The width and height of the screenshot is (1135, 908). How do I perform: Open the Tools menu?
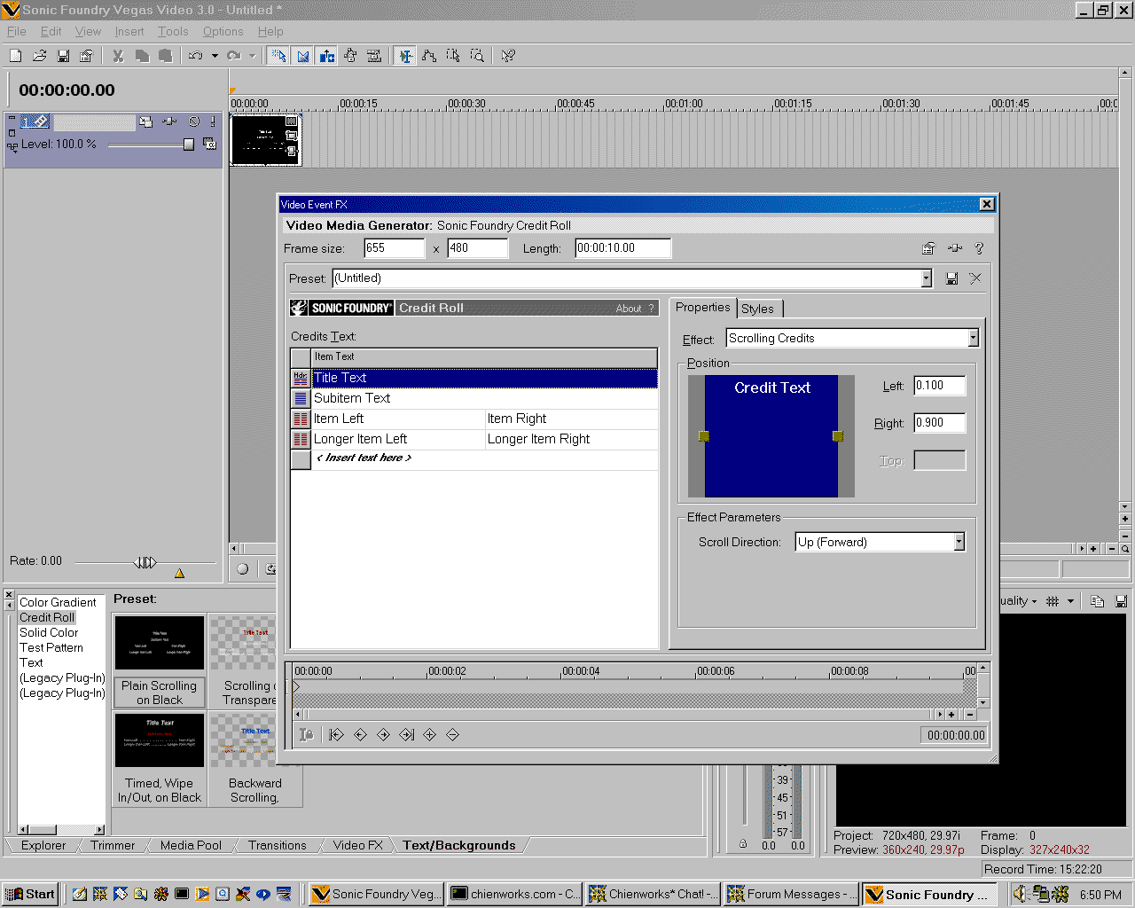(173, 31)
